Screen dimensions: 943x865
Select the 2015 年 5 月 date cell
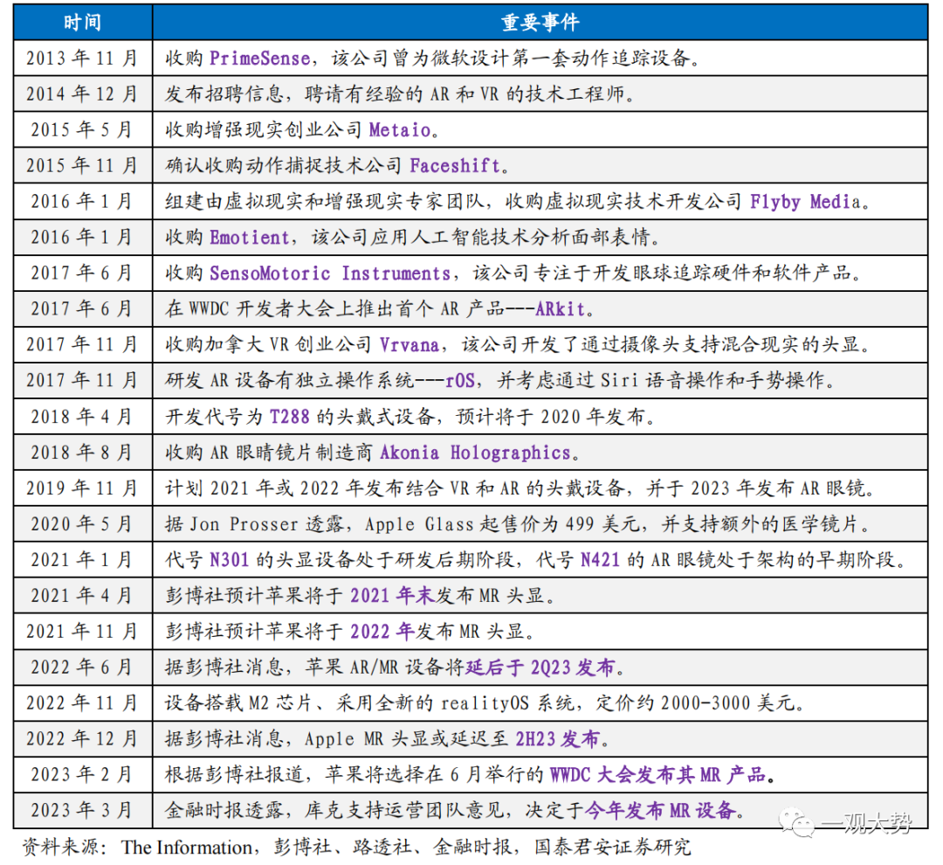(x=83, y=129)
